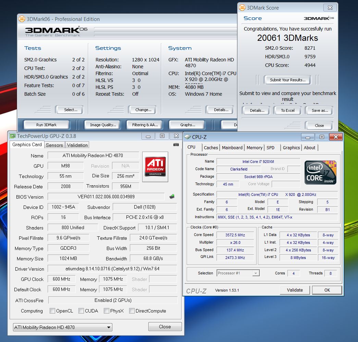Open the Graphics tab in CPU-Z
358x342 pixels.
[291, 148]
